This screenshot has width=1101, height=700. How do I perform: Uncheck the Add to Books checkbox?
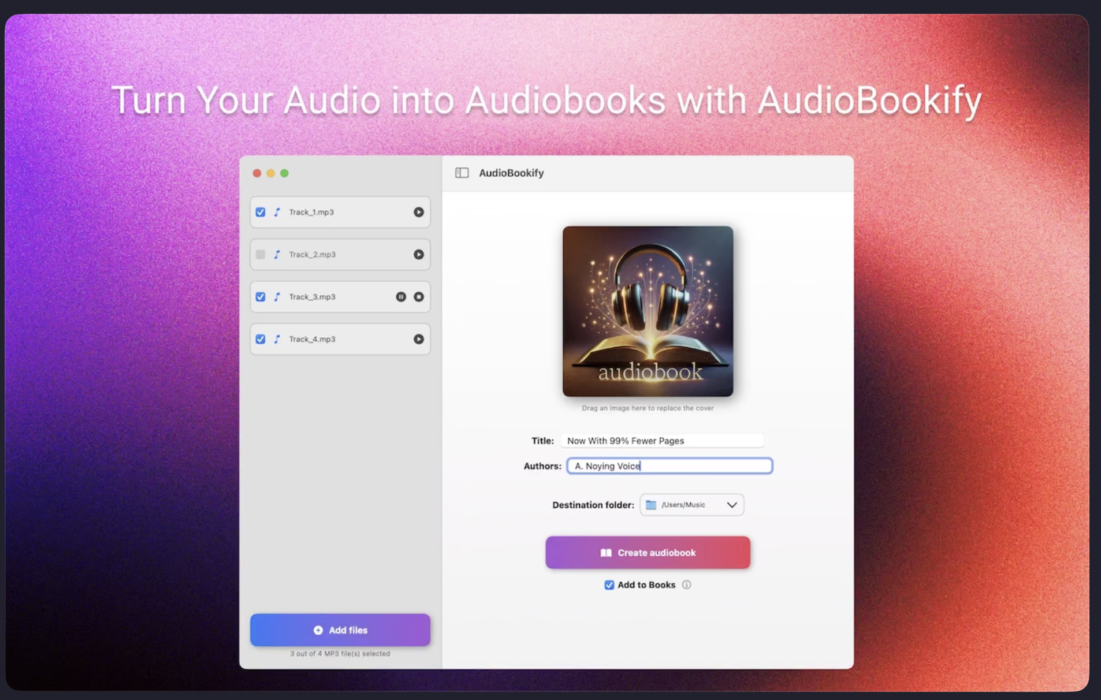tap(609, 585)
